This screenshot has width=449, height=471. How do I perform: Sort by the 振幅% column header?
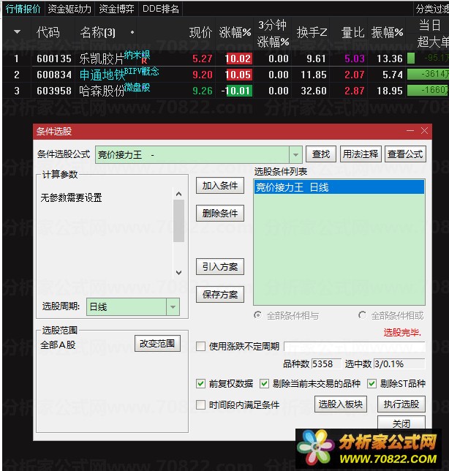387,32
